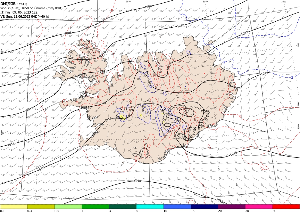The width and height of the screenshot is (300, 213).
Task: Click the magenta 30–50 legend swatch
Action: [x=259, y=206]
